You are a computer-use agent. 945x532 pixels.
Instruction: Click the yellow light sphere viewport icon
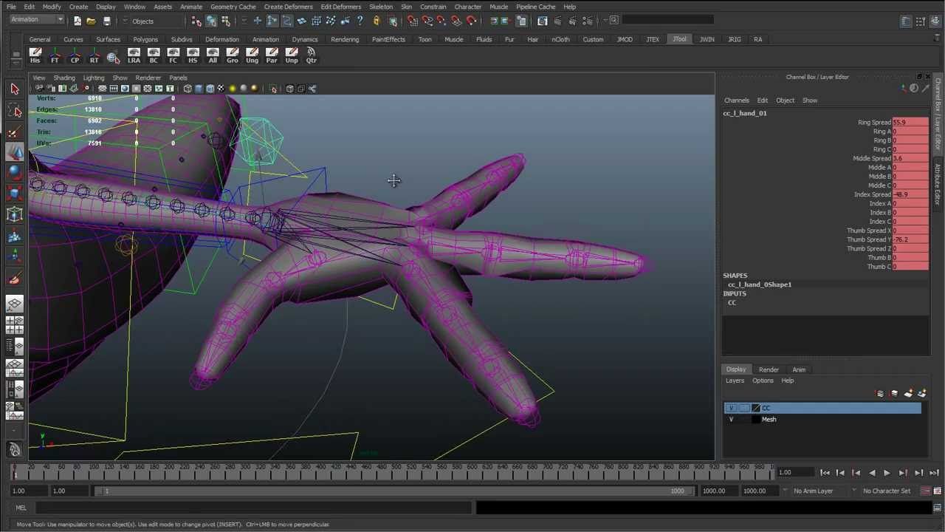(233, 89)
